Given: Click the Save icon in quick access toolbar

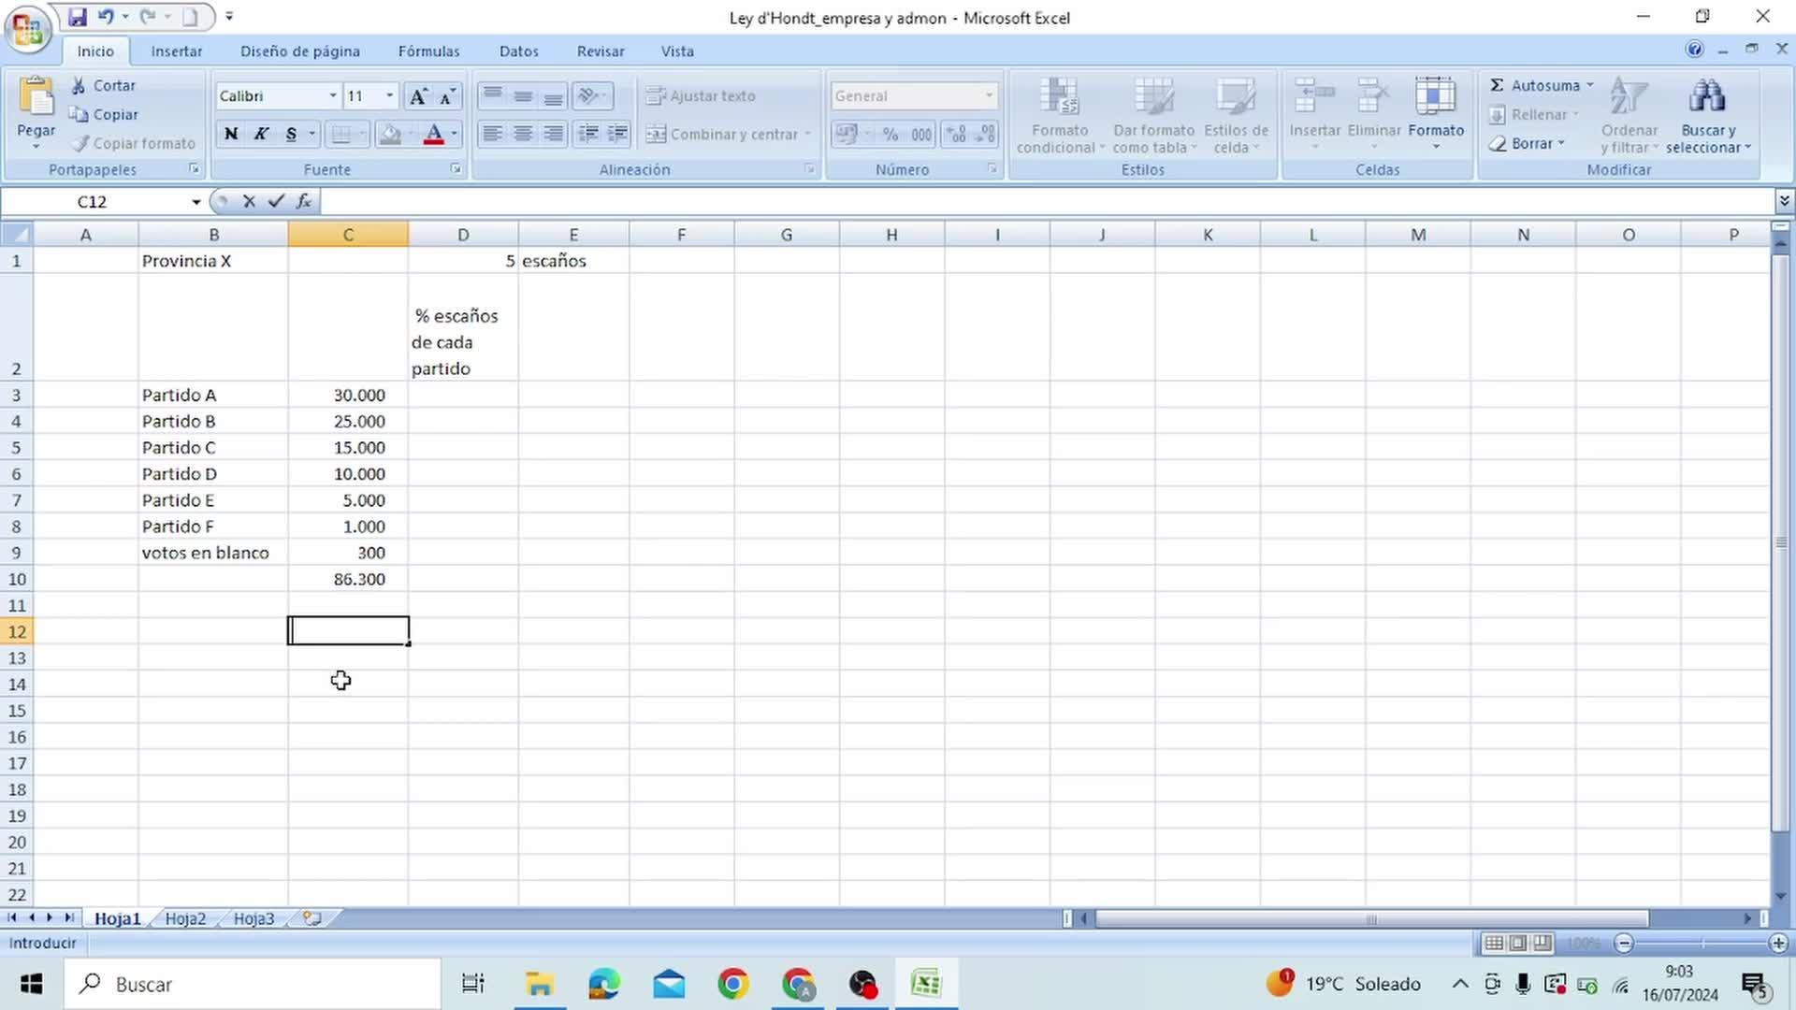Looking at the screenshot, I should pyautogui.click(x=78, y=17).
